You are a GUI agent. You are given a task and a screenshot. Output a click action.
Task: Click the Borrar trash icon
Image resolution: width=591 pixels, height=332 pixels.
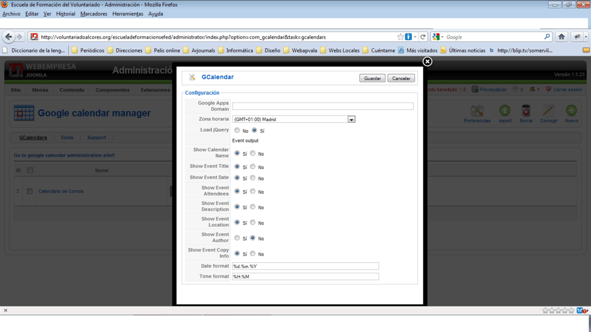tap(526, 111)
